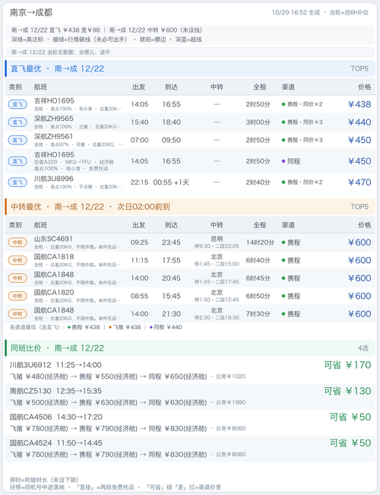Click the colour legend line starting 深绿=真达标
The image size is (380, 495).
(x=106, y=40)
